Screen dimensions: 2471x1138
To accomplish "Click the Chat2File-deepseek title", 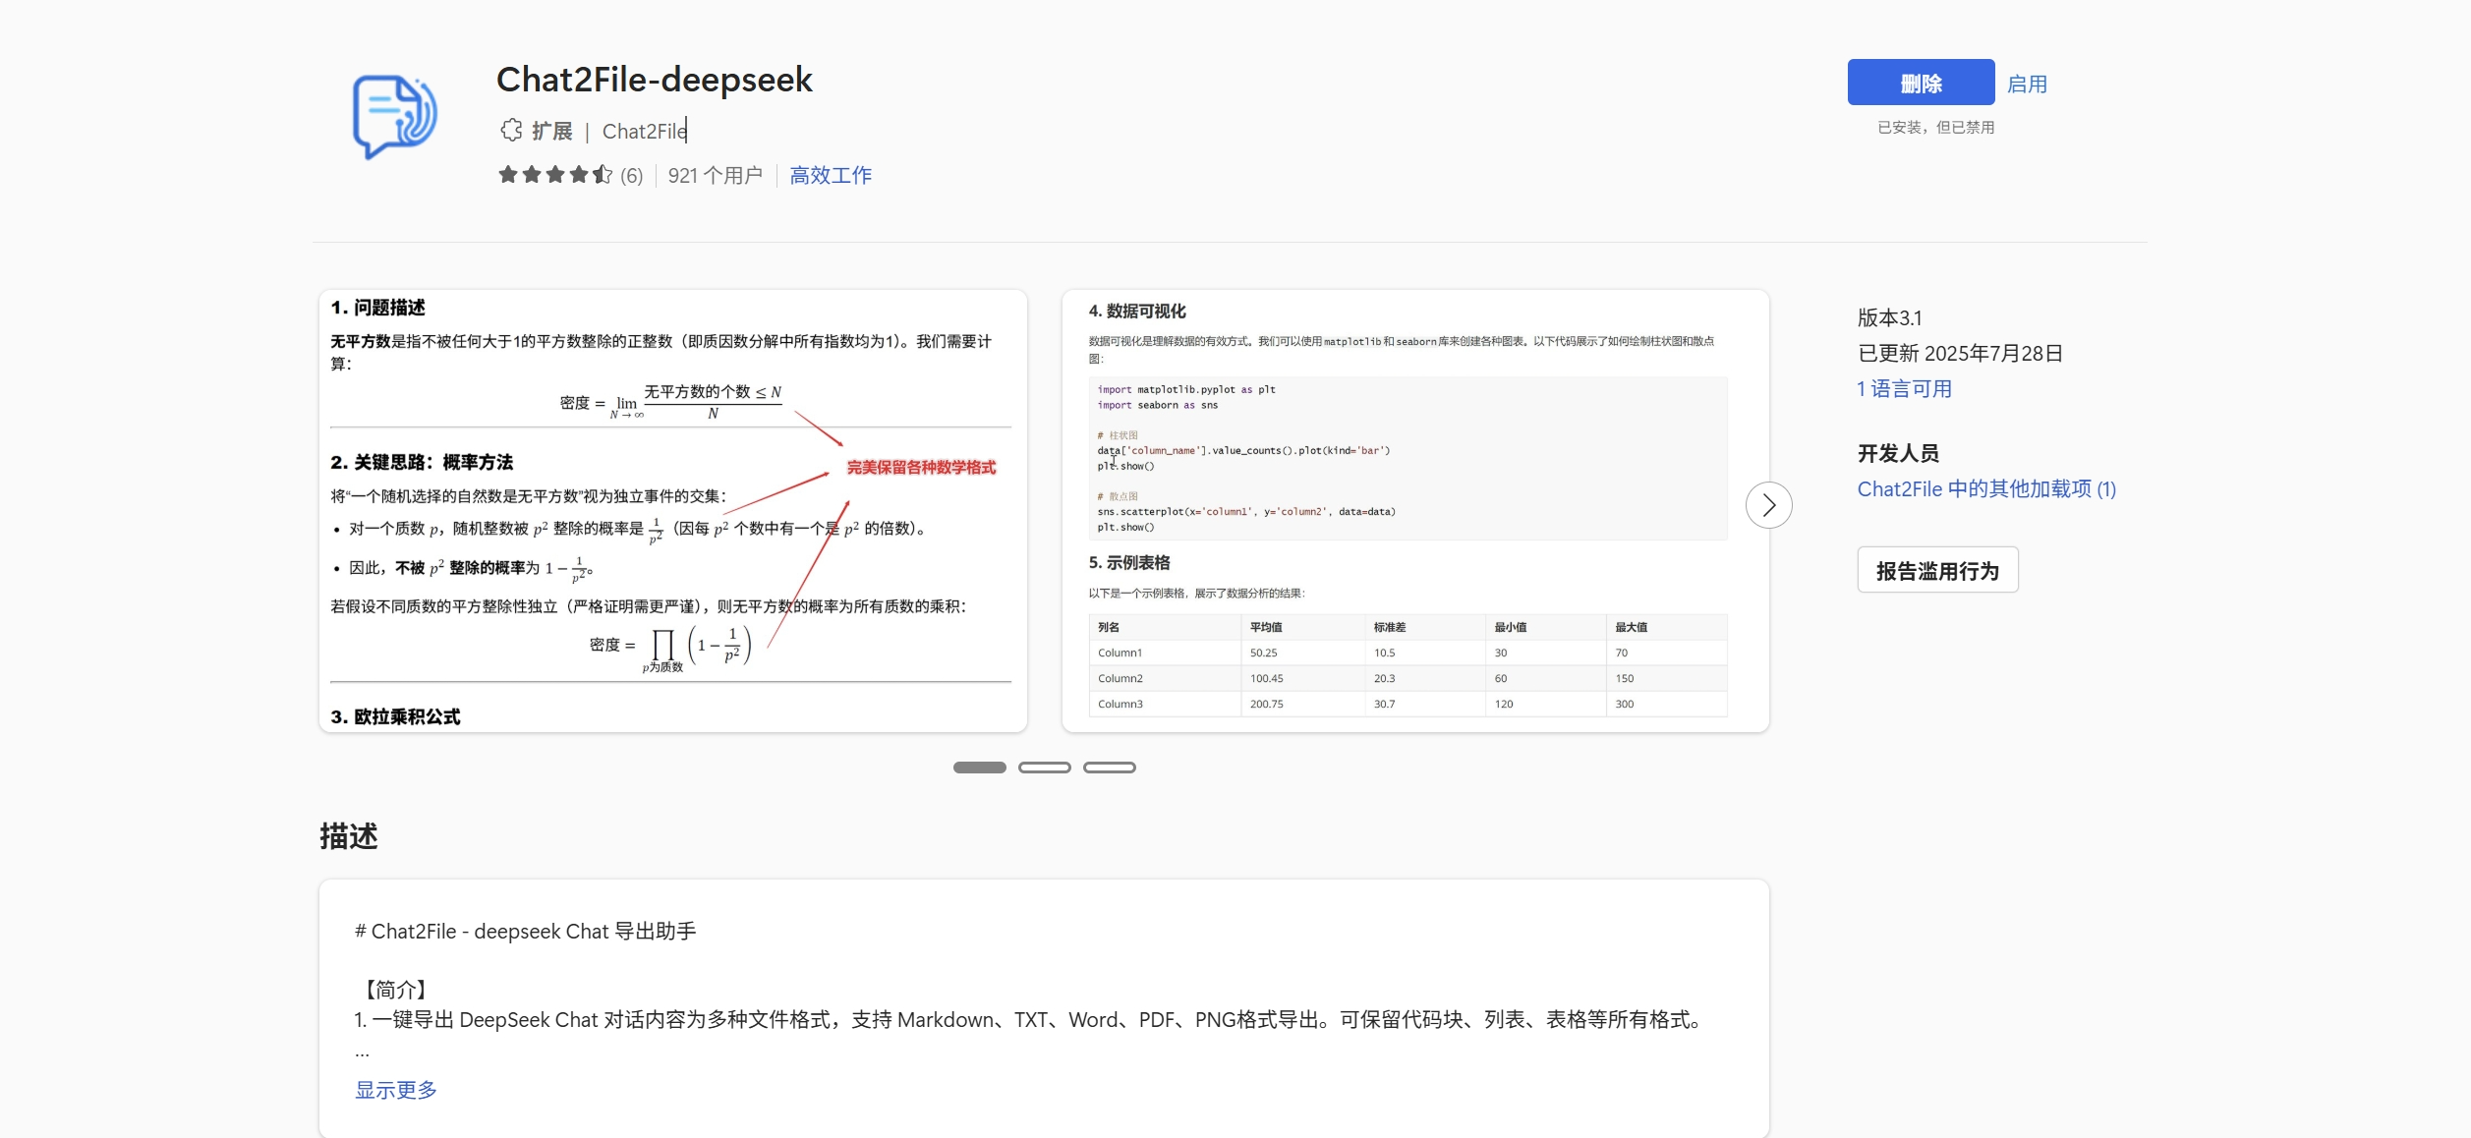I will pos(655,80).
